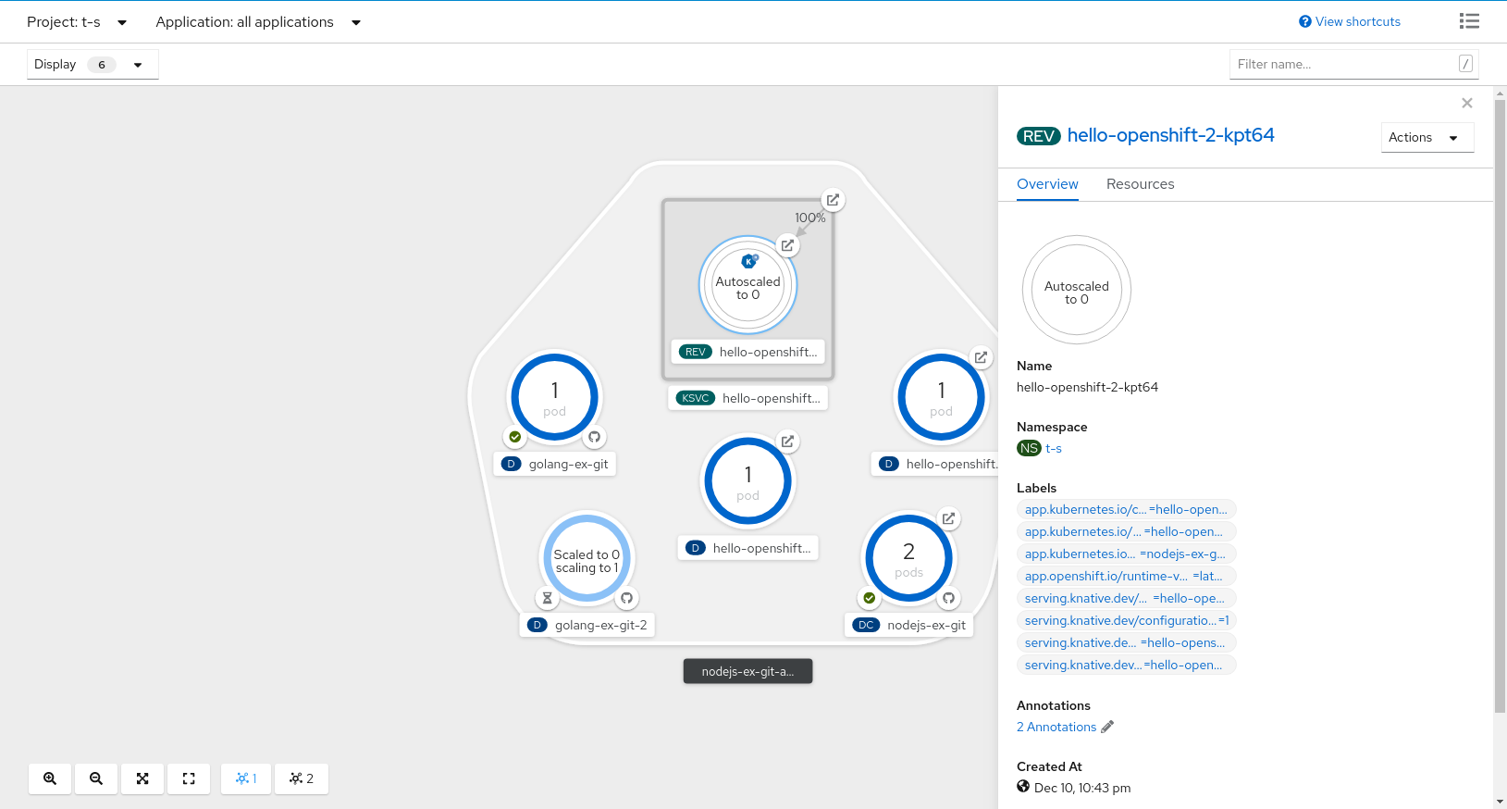Viewport: 1507px width, 809px height.
Task: Open the Project t-s dropdown
Action: point(77,22)
